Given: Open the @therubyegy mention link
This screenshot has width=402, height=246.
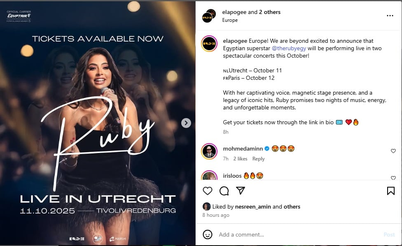Looking at the screenshot, I should (x=289, y=49).
